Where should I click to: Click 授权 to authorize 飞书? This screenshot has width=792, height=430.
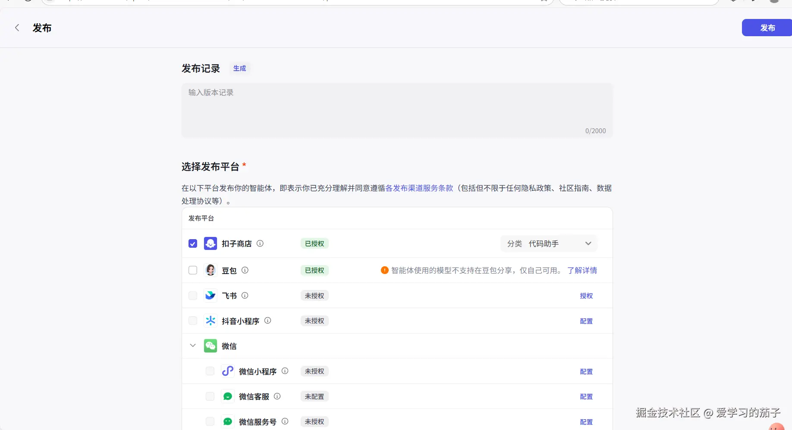[586, 296]
